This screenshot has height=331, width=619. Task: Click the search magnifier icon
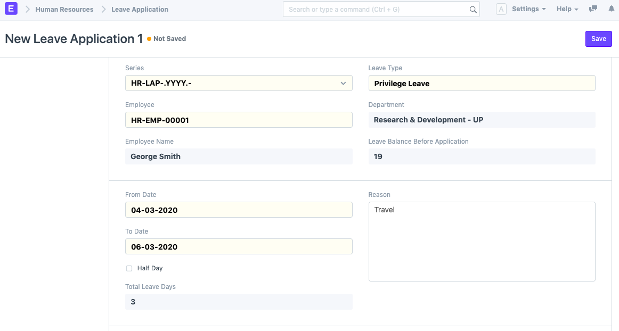[x=473, y=9]
